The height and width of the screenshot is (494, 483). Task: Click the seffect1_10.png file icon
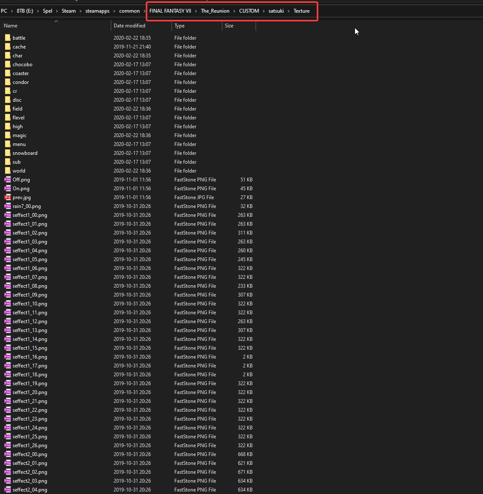[x=8, y=303]
